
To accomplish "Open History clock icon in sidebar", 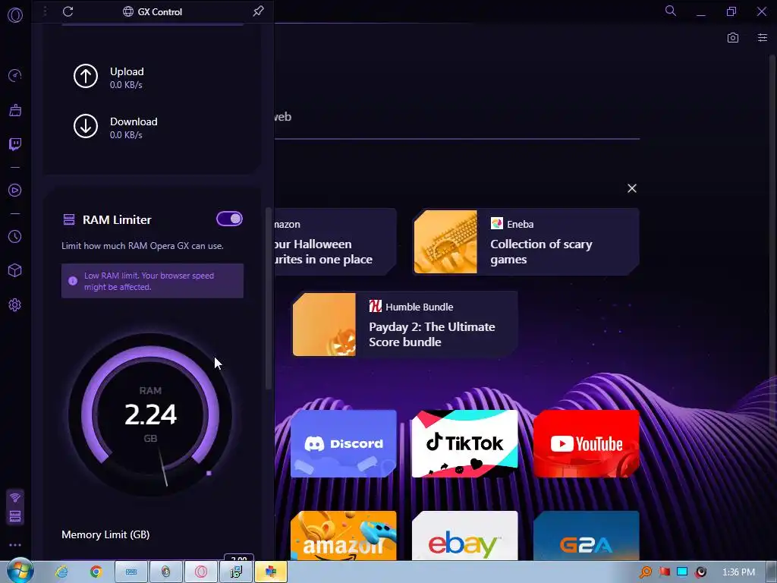I will [x=15, y=237].
